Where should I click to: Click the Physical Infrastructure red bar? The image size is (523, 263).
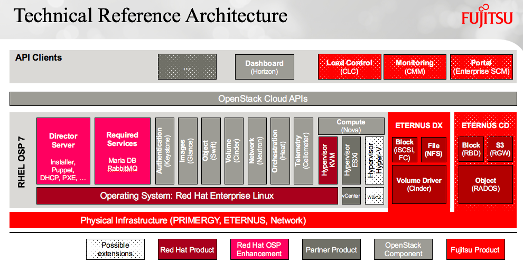click(193, 220)
